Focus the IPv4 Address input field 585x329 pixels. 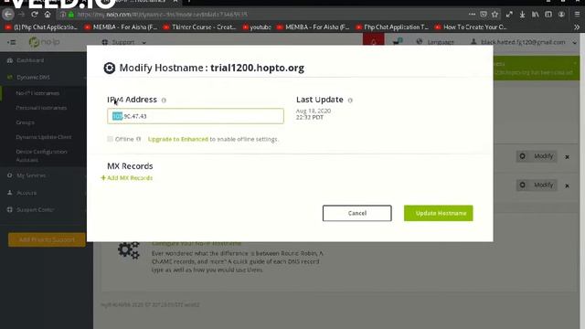click(196, 116)
